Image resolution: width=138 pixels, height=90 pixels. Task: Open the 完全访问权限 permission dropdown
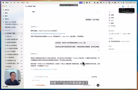coord(41,85)
